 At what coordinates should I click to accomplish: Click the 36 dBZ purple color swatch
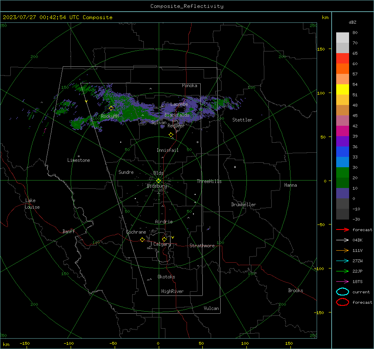click(x=342, y=141)
